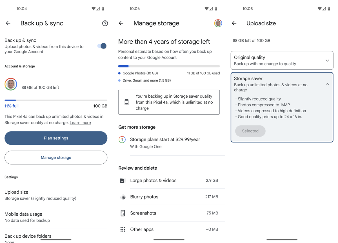Click the back arrow on Back up & sync
The width and height of the screenshot is (338, 243).
(8, 23)
